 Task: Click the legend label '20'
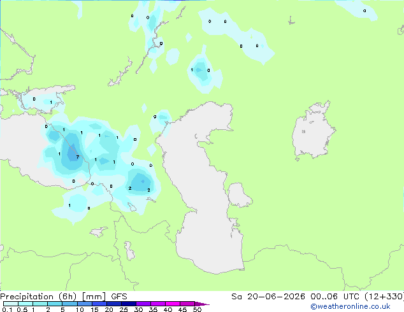109,309
